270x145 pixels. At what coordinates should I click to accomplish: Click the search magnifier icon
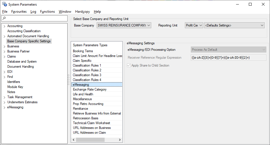point(4,18)
